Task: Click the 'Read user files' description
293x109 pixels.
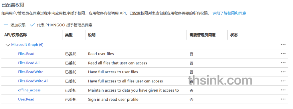Action: pyautogui.click(x=101, y=54)
